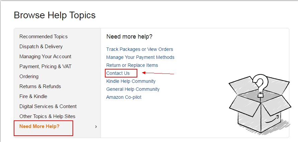Open Other Topics & Help Sites
Screen dimensions: 298x142
[x=47, y=116]
